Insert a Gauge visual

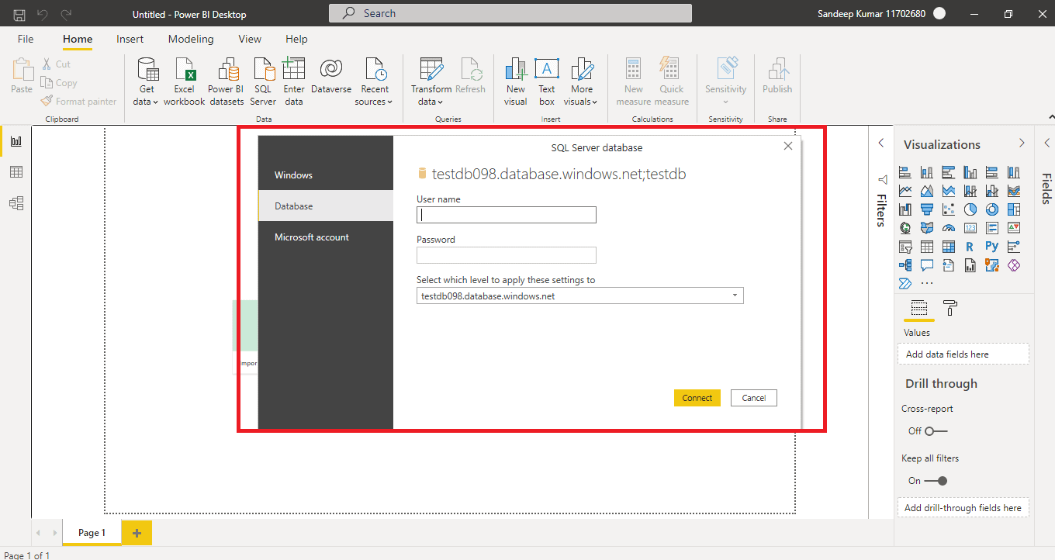(x=948, y=227)
